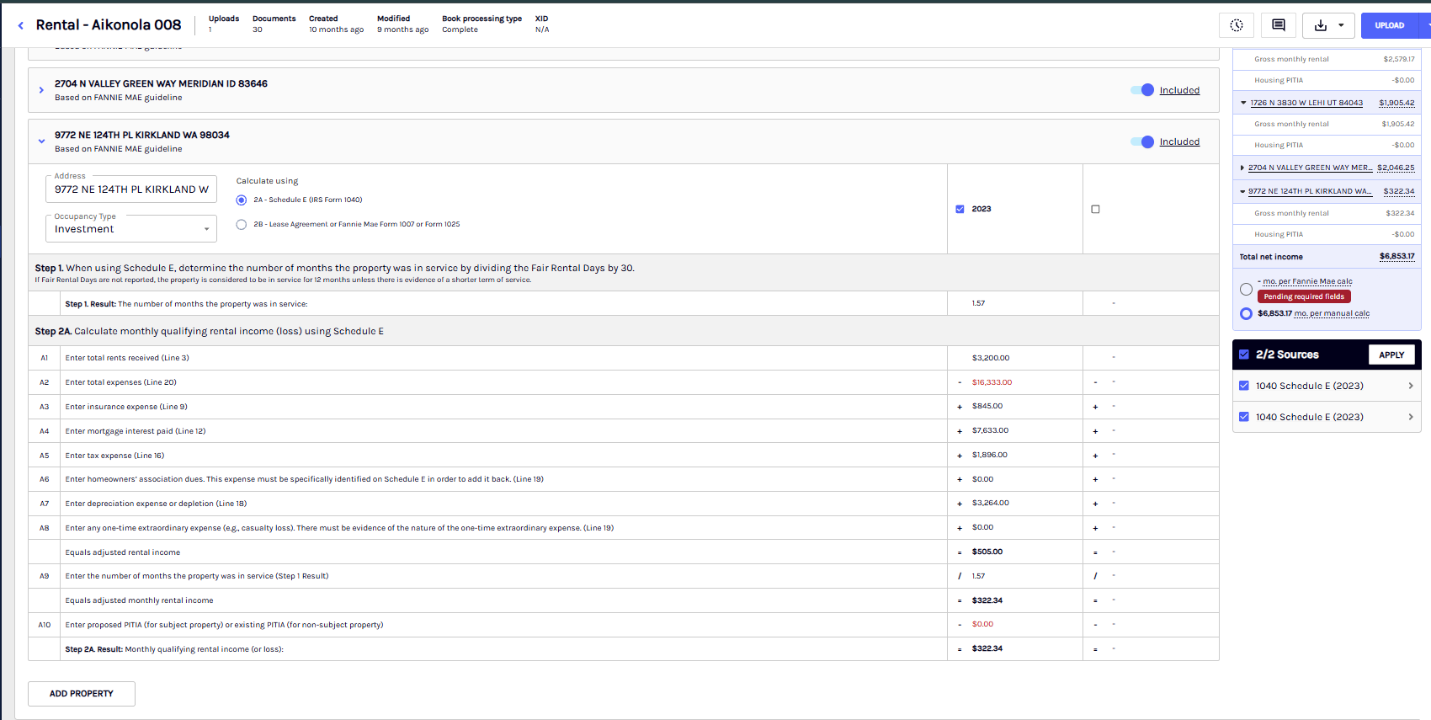Viewport: 1431px width, 720px height.
Task: Check the empty second year checkbox
Action: (1095, 209)
